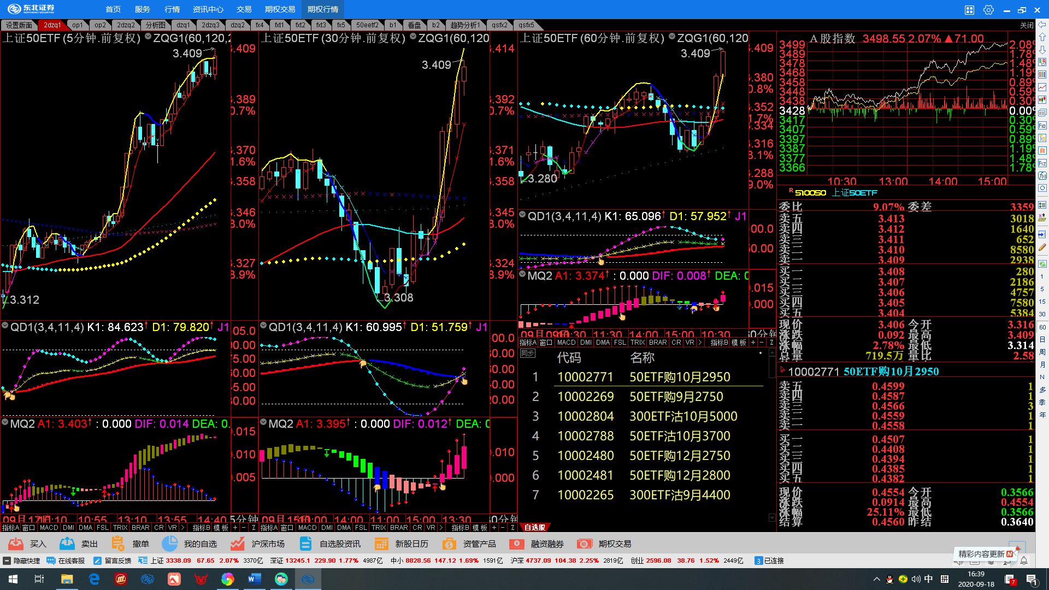Viewport: 1049px width, 590px height.
Task: Open 新股日历 calendar icon
Action: tap(381, 544)
